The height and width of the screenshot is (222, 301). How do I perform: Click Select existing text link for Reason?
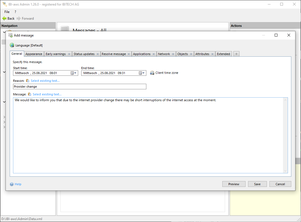click(x=45, y=81)
